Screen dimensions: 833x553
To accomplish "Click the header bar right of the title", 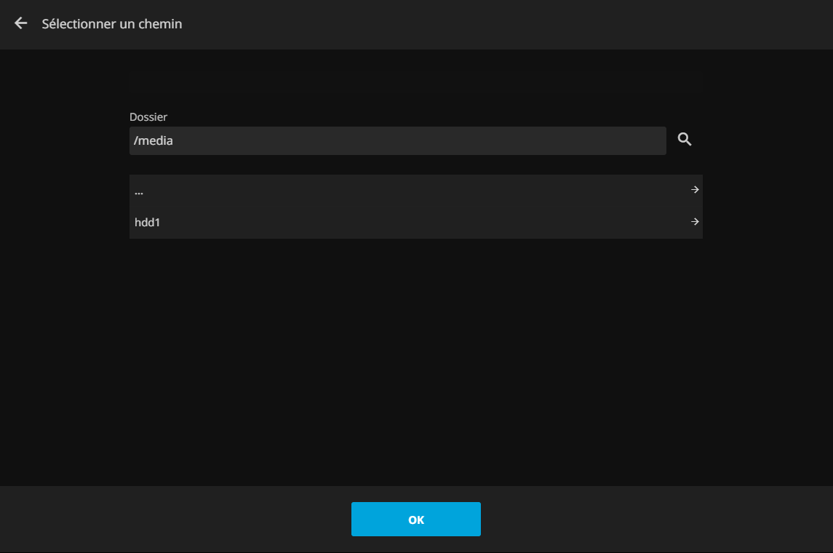I will [x=509, y=24].
